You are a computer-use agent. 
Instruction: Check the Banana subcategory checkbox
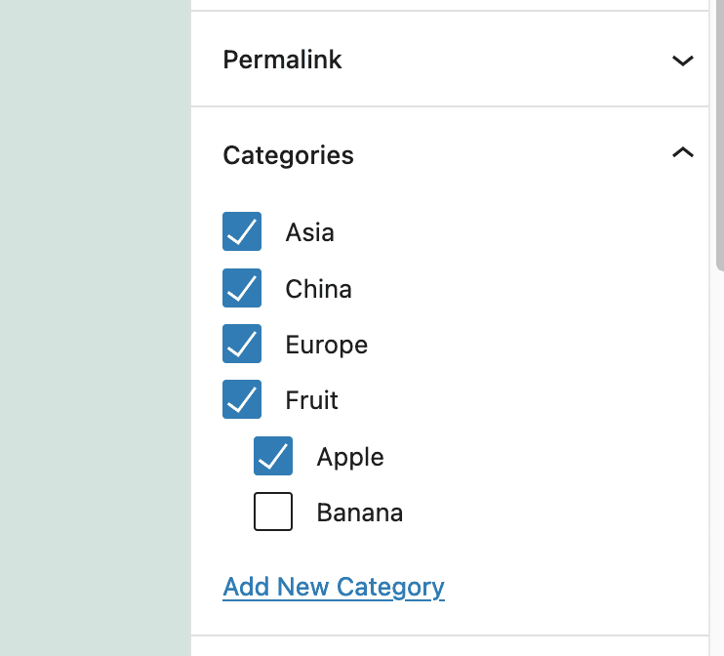pos(273,512)
